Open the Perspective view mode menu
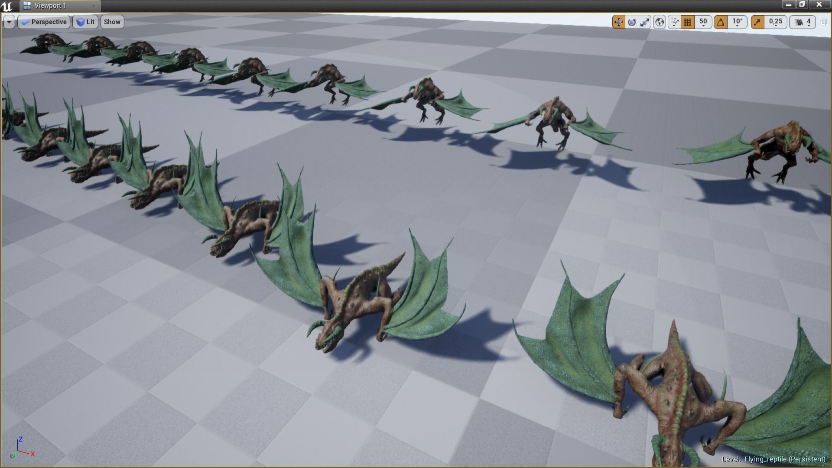The width and height of the screenshot is (832, 468). point(44,22)
